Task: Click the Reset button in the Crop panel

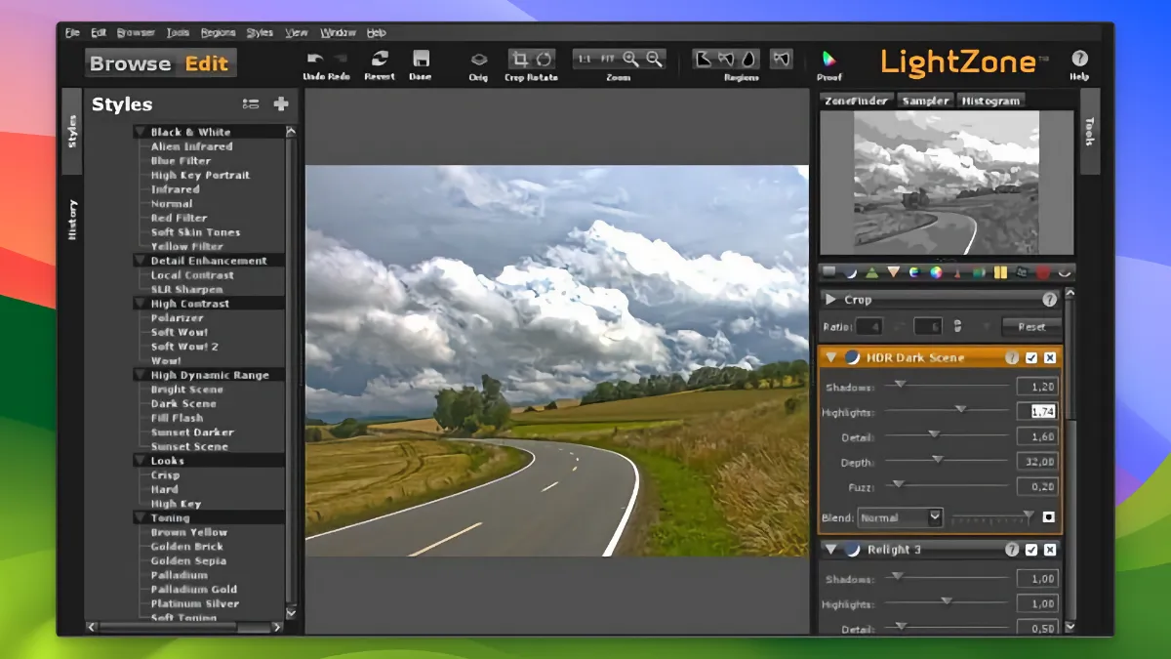Action: [1031, 327]
